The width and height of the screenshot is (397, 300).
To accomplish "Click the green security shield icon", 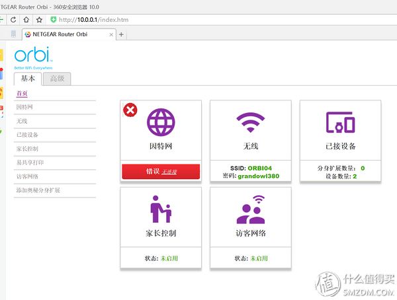I will coord(53,19).
